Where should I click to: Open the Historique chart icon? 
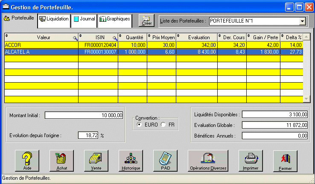click(x=131, y=161)
